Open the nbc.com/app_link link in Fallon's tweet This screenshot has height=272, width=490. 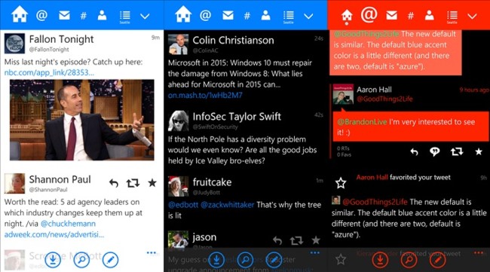click(x=49, y=73)
